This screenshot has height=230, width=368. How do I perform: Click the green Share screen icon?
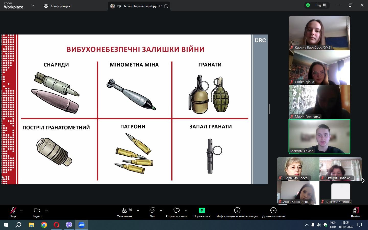click(x=202, y=210)
